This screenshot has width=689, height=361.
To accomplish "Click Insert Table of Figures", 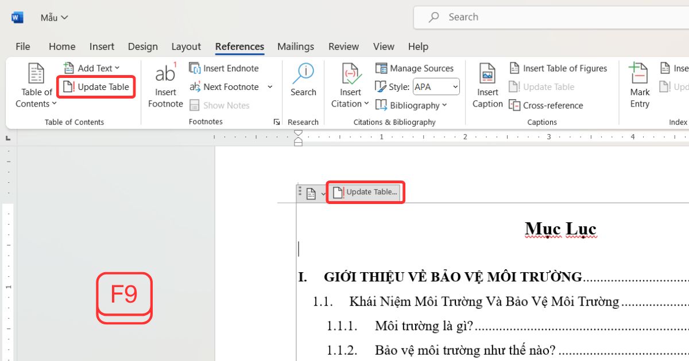I will 558,68.
